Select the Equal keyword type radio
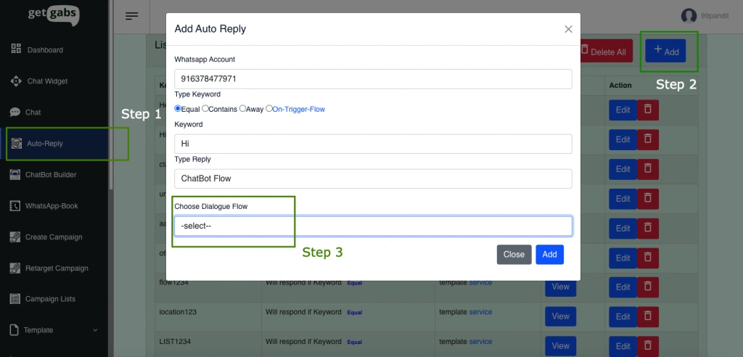 178,109
